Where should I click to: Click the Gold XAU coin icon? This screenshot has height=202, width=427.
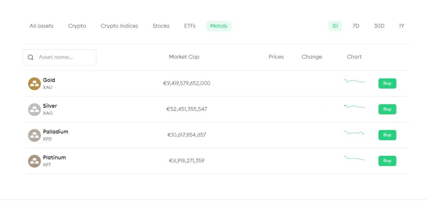(x=34, y=84)
